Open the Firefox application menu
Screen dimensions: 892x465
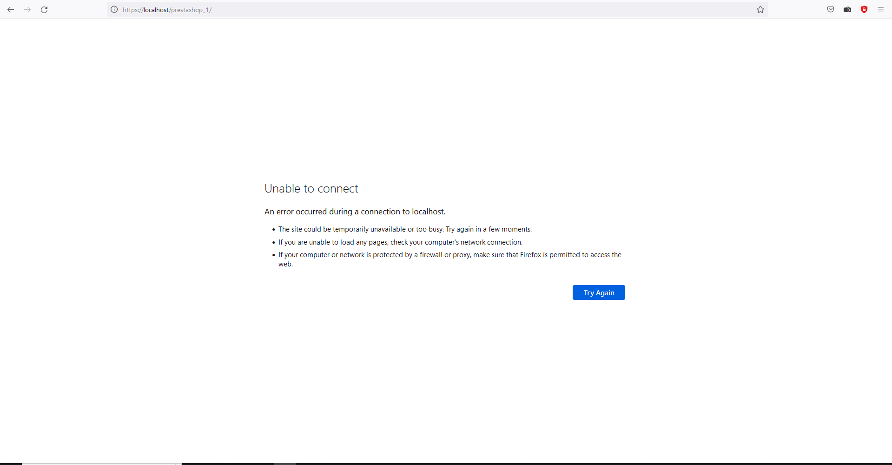click(881, 9)
